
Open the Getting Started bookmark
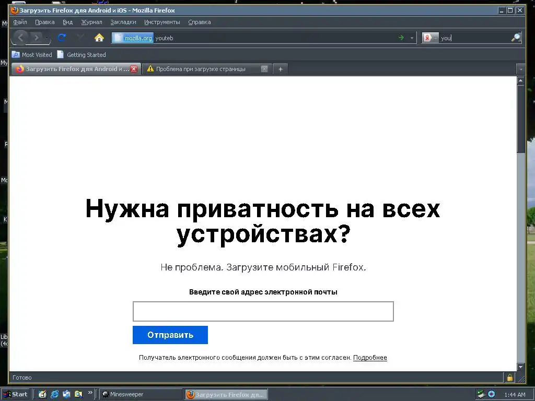(x=82, y=54)
